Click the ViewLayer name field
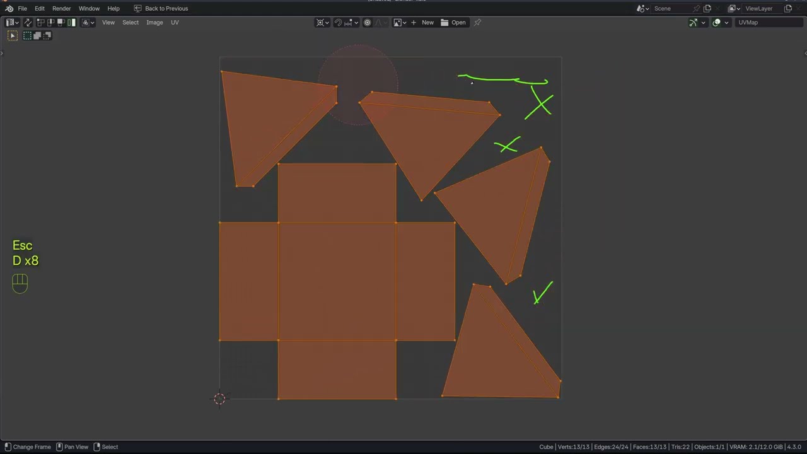Image resolution: width=807 pixels, height=454 pixels. pos(763,8)
